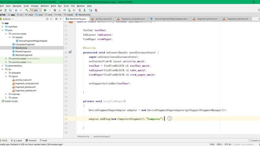Run the app with the green play button
Viewport: 260px width, 146px height.
coord(45,10)
